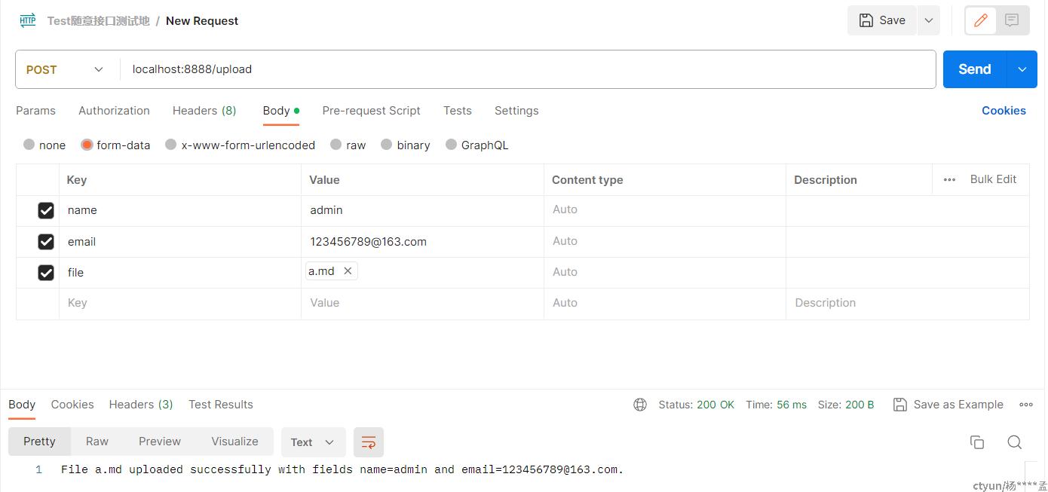Uncheck the name row checkbox
This screenshot has width=1048, height=492.
(x=46, y=210)
